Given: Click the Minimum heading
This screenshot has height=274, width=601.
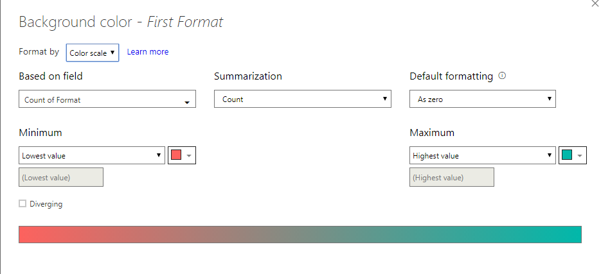Looking at the screenshot, I should pyautogui.click(x=40, y=133).
